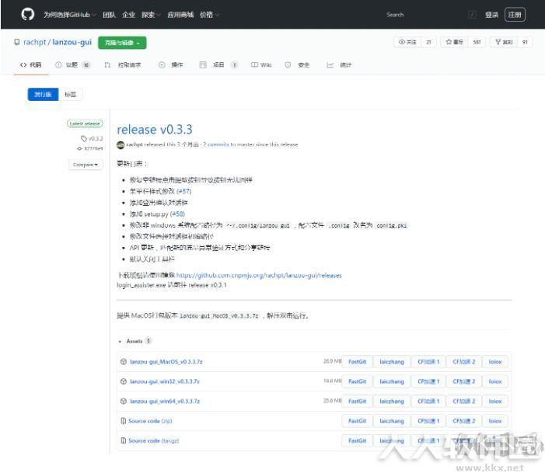Click package icon beside win64 asset
Viewport: 545px width, 473px height.
tap(123, 401)
